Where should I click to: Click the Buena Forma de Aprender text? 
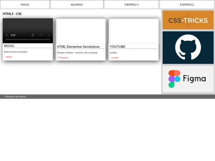click(x=16, y=52)
